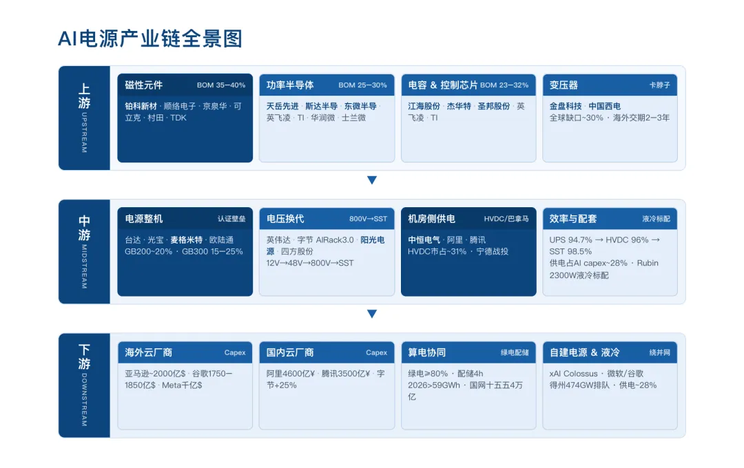The height and width of the screenshot is (468, 744).
Task: Click the 'BOM 23–32%' tag
Action: pyautogui.click(x=504, y=85)
